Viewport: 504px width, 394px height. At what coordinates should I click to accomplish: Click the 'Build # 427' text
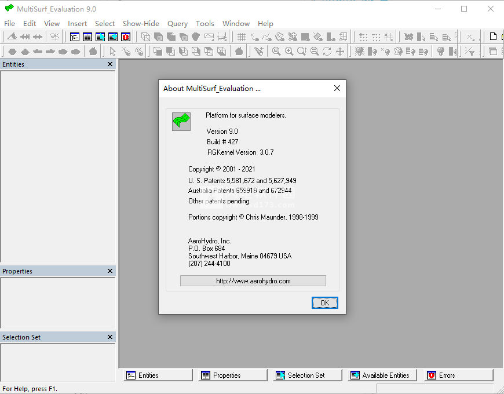tap(222, 142)
